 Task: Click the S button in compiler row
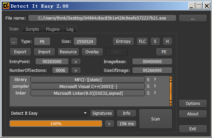coord(148,86)
